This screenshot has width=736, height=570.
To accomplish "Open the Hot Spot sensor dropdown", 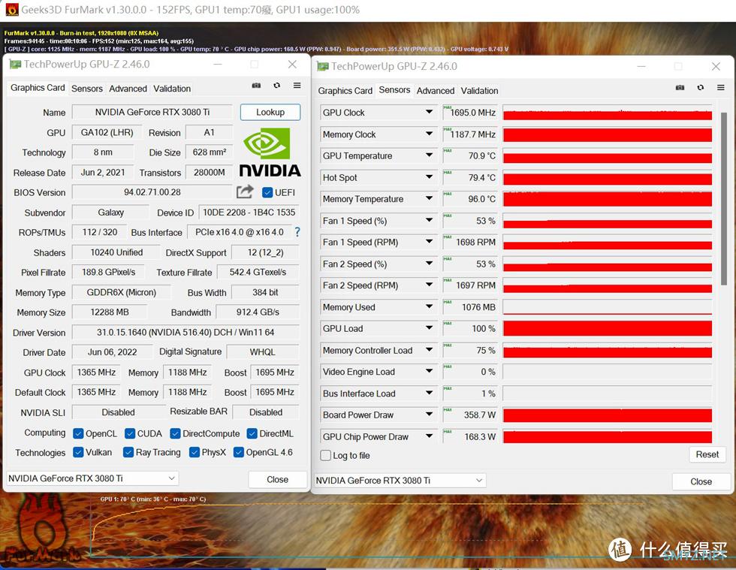I will tap(429, 177).
